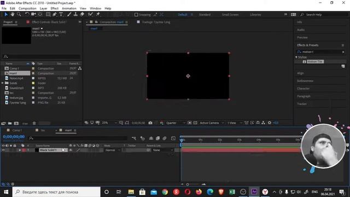
Task: Select the Rectangle shape tool
Action: pyautogui.click(x=48, y=15)
